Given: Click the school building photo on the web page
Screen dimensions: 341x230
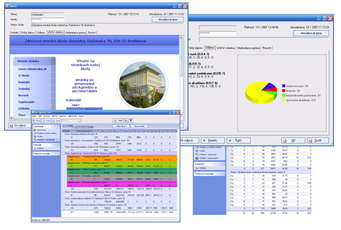Looking at the screenshot, I should tap(143, 84).
